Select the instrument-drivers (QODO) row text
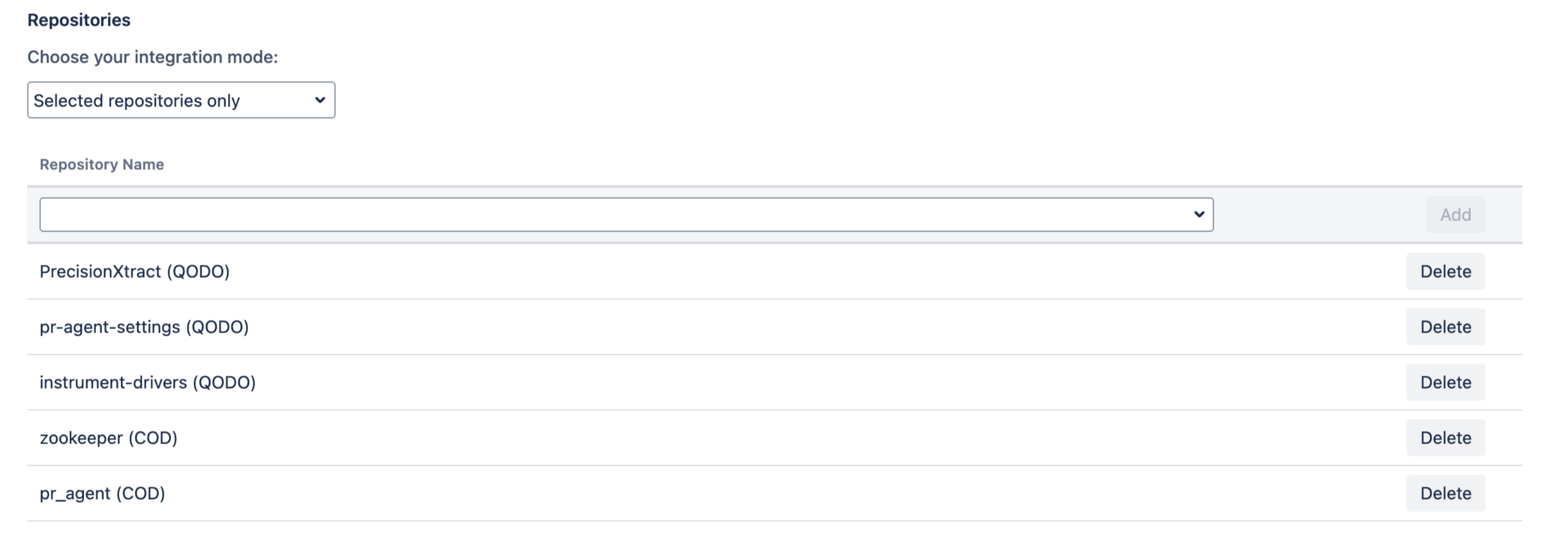This screenshot has height=549, width=1542. 147,383
